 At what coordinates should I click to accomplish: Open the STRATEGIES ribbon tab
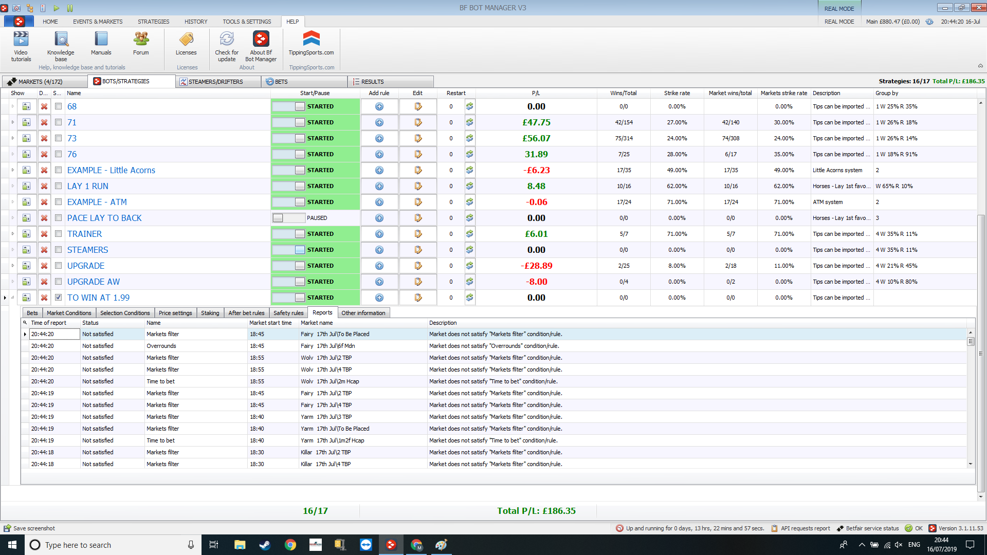pos(153,22)
